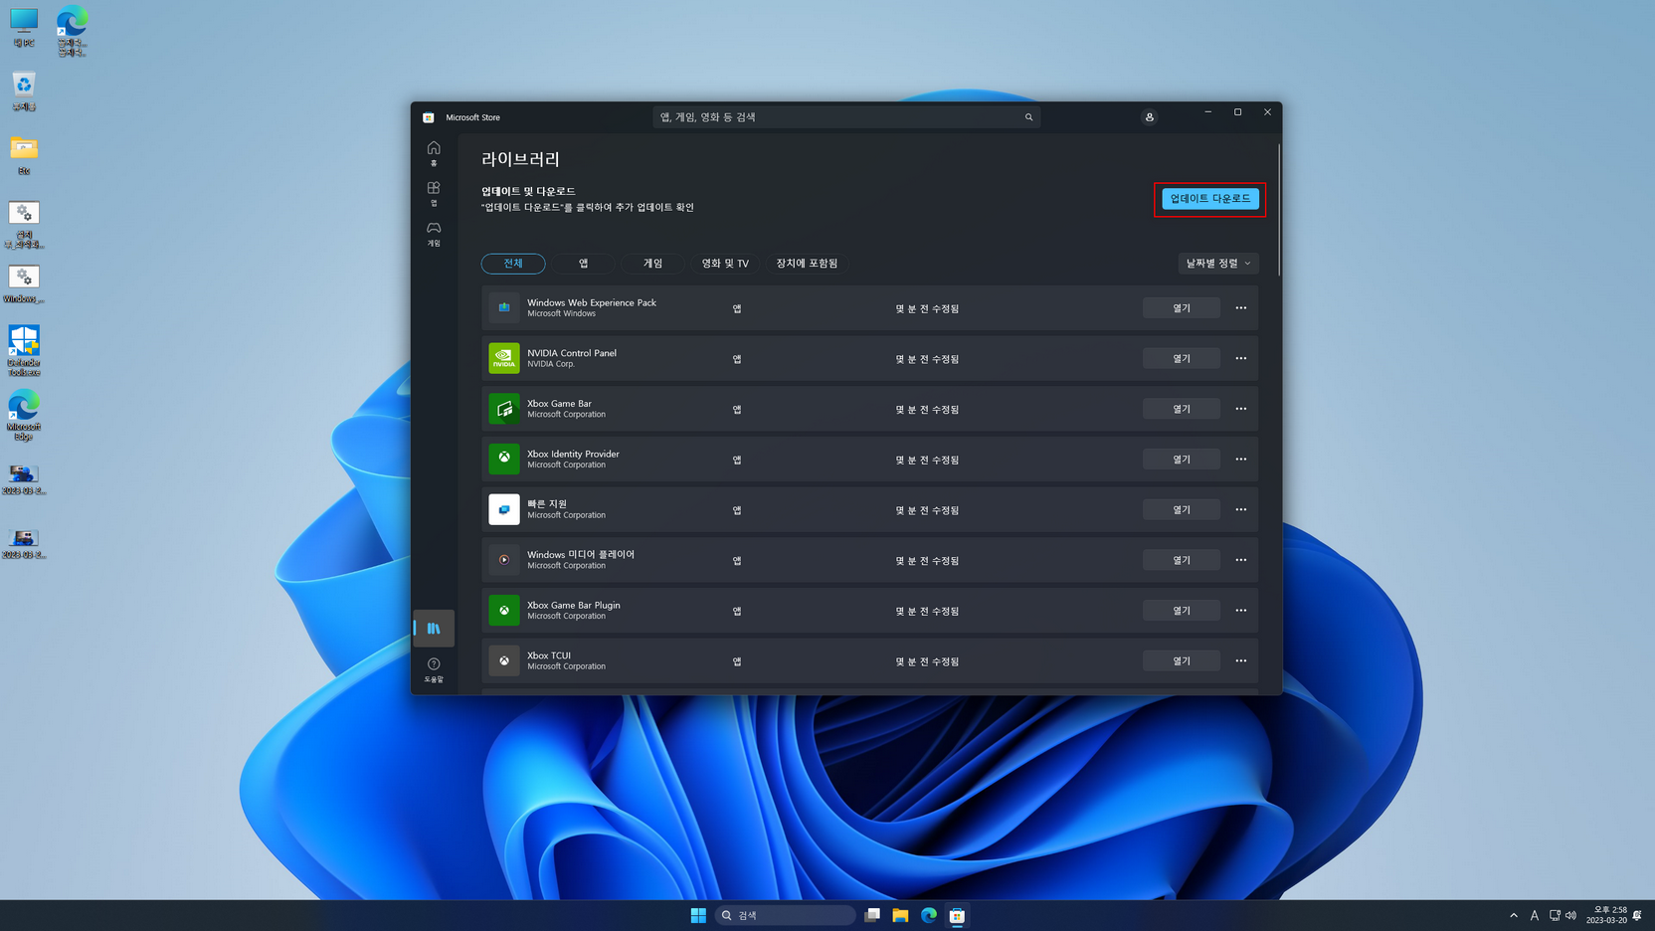This screenshot has height=931, width=1655.
Task: Select the 내 PC desktop icon
Action: (24, 28)
